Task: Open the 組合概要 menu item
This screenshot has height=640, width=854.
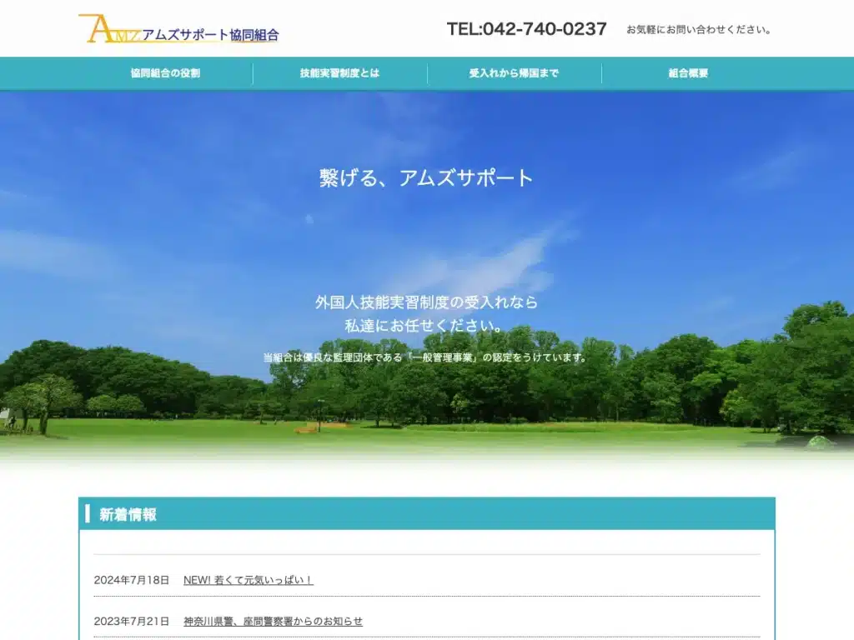Action: [688, 73]
